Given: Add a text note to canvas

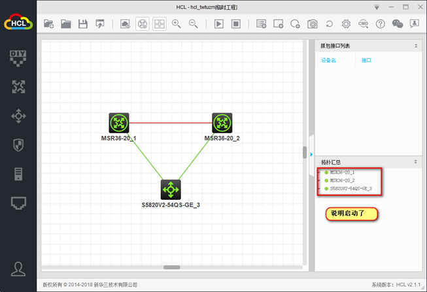Looking at the screenshot, I should click(x=261, y=24).
